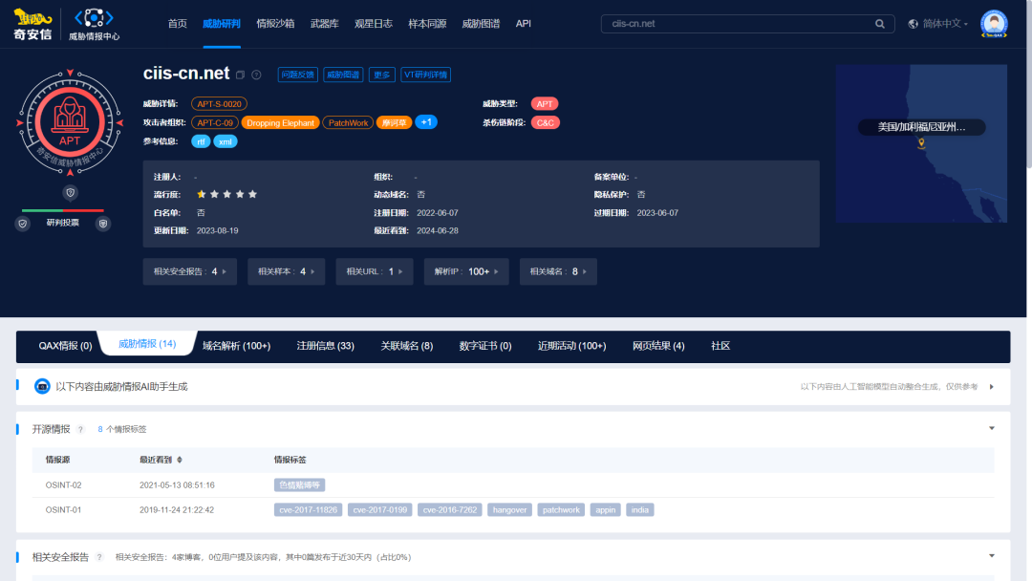Click the shield badge under APT emblem
1032x581 pixels.
click(x=71, y=193)
